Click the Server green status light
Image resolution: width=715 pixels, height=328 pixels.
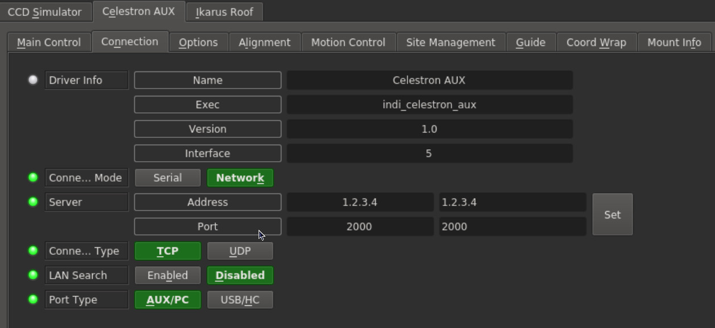point(33,202)
